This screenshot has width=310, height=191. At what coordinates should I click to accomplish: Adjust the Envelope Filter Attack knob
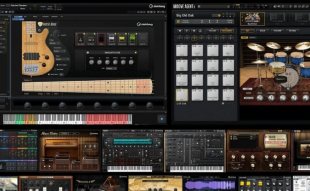[115, 62]
